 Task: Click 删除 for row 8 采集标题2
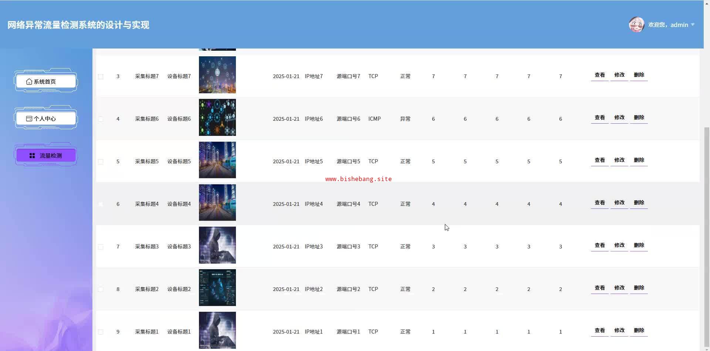(639, 288)
